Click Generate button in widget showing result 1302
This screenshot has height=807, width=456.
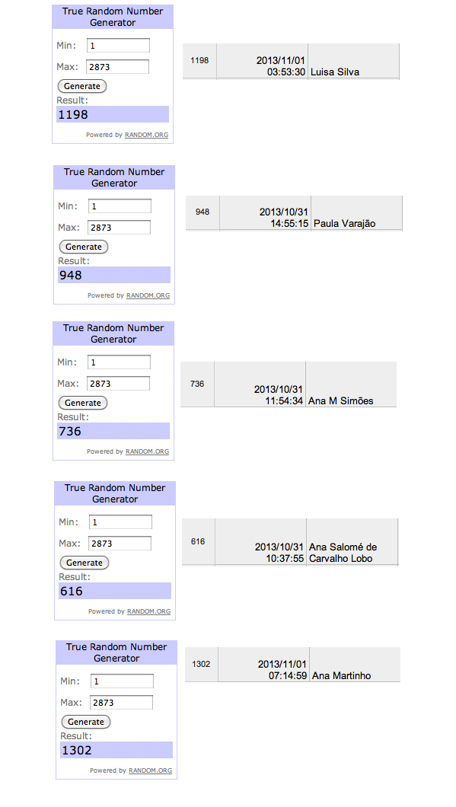[85, 722]
